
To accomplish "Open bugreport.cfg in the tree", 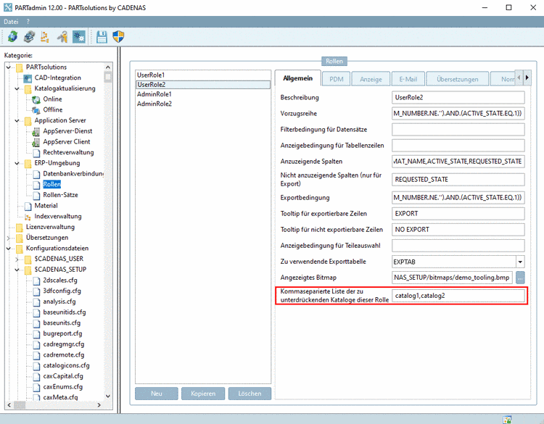I will 62,333.
